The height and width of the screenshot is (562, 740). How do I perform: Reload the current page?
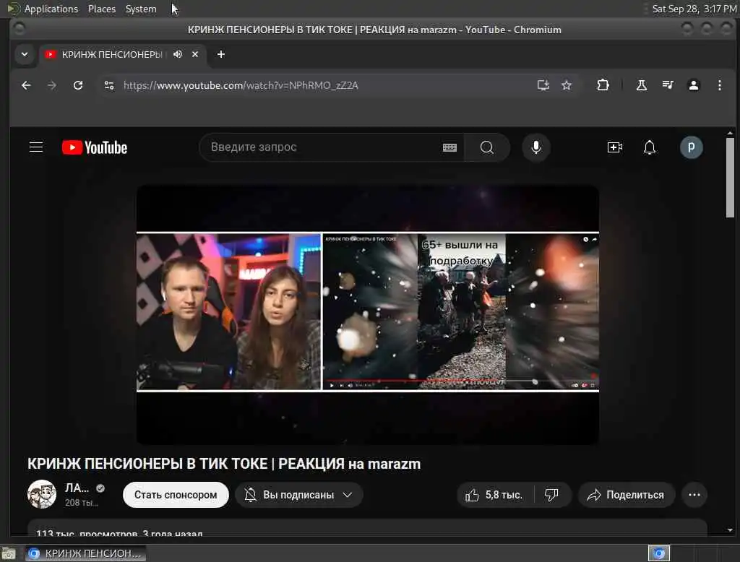click(x=78, y=85)
